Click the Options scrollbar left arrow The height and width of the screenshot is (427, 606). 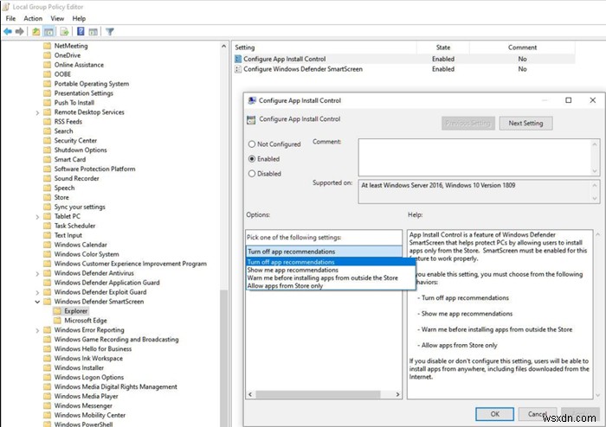click(x=250, y=395)
